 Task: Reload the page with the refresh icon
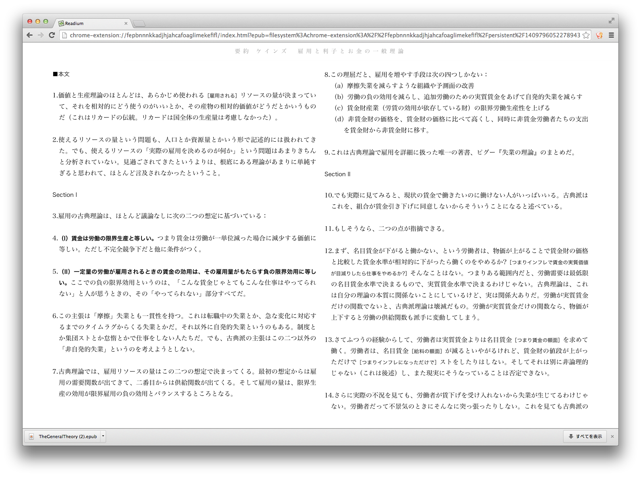tap(52, 35)
